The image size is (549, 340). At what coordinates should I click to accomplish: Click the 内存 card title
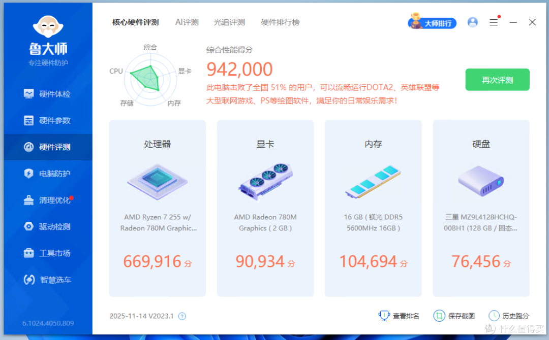373,144
